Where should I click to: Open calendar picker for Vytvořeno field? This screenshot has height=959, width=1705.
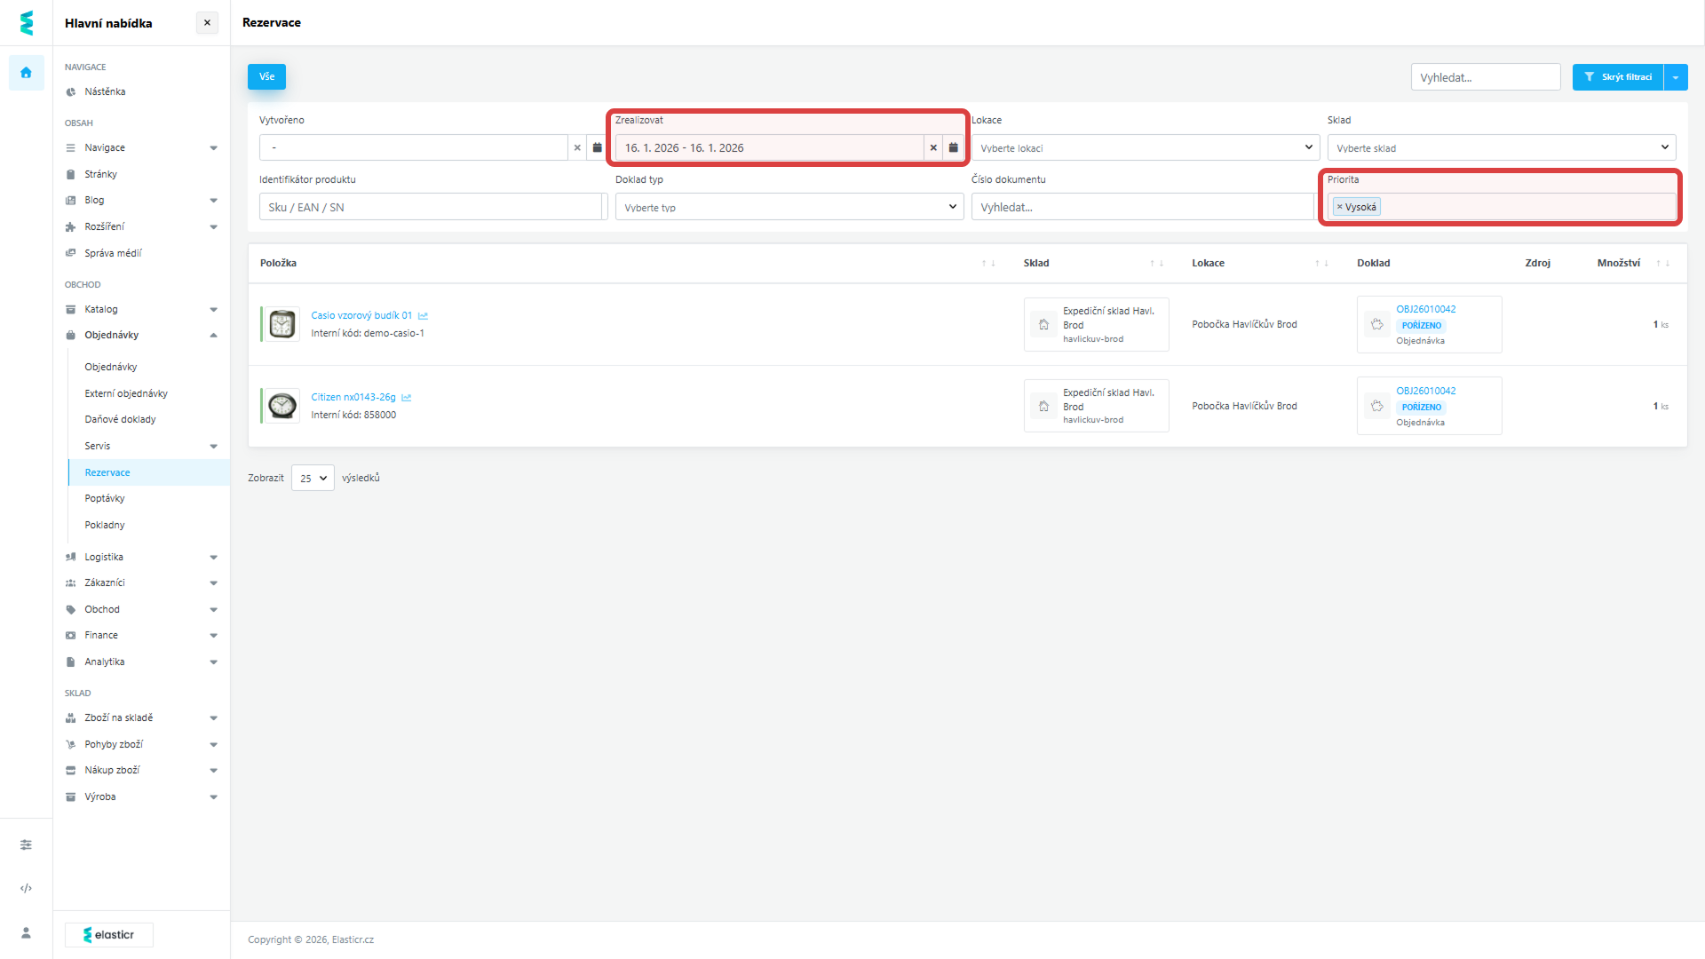[597, 147]
